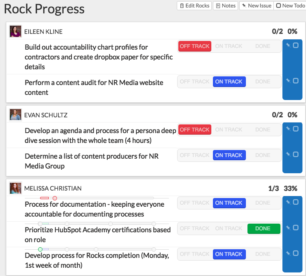Click the Notes button
This screenshot has width=306, height=276.
[x=225, y=6]
